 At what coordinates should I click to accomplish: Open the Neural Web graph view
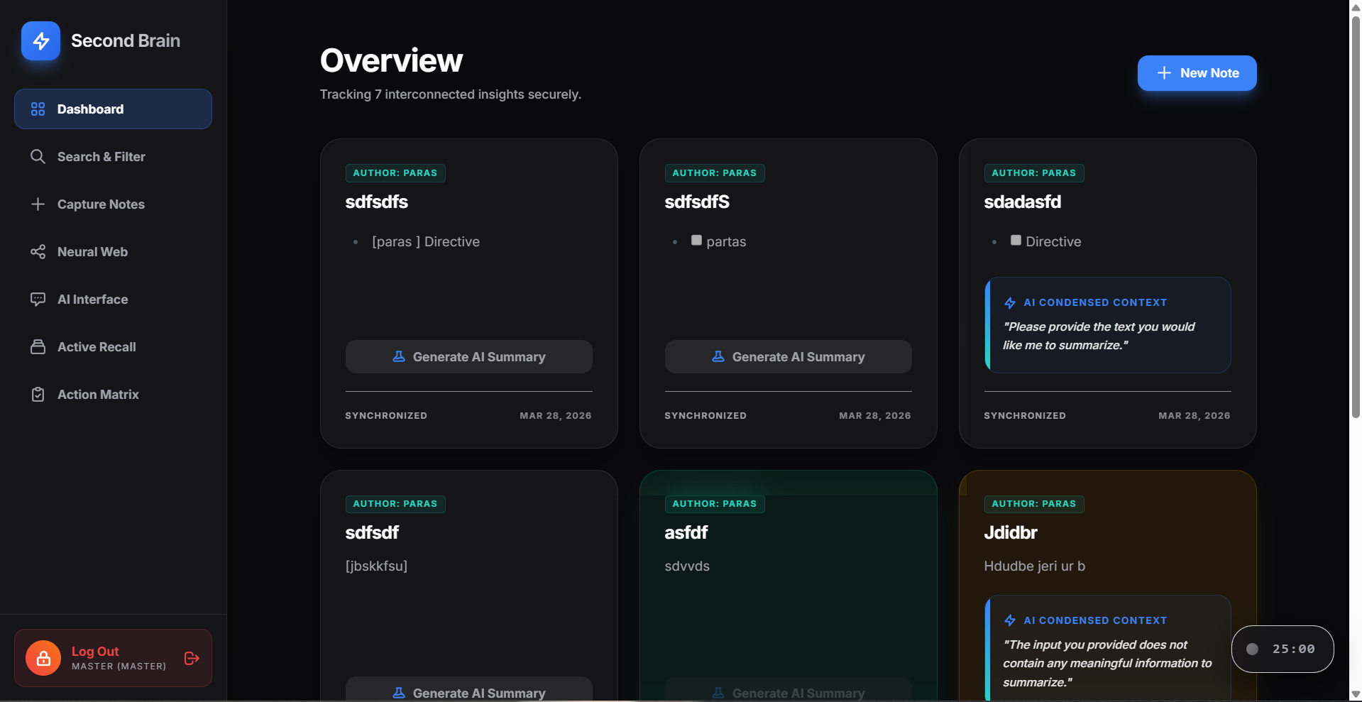pyautogui.click(x=92, y=252)
